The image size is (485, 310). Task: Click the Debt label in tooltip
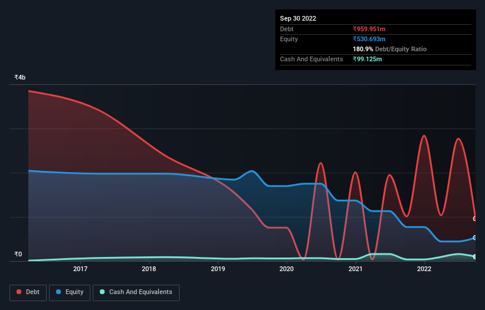coord(287,29)
